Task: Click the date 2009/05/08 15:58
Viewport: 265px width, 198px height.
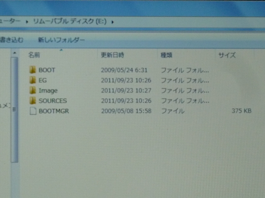Action: (x=126, y=111)
